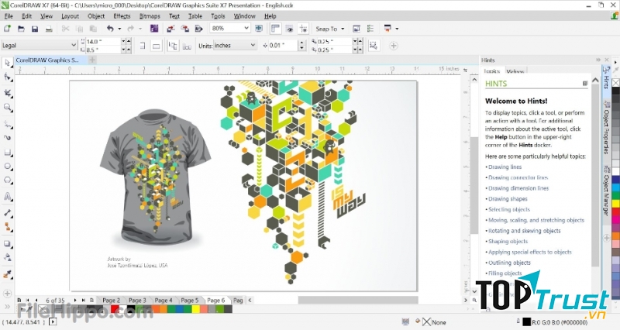The image size is (620, 330).
Task: Select the Parallel Dimension tool
Action: tap(7, 213)
